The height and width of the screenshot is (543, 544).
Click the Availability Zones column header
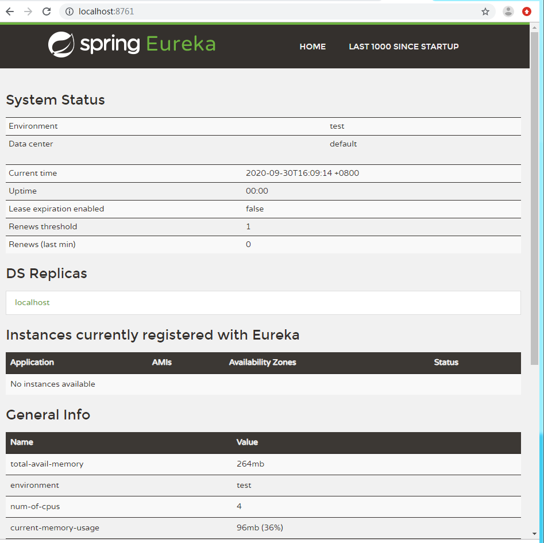click(x=263, y=362)
